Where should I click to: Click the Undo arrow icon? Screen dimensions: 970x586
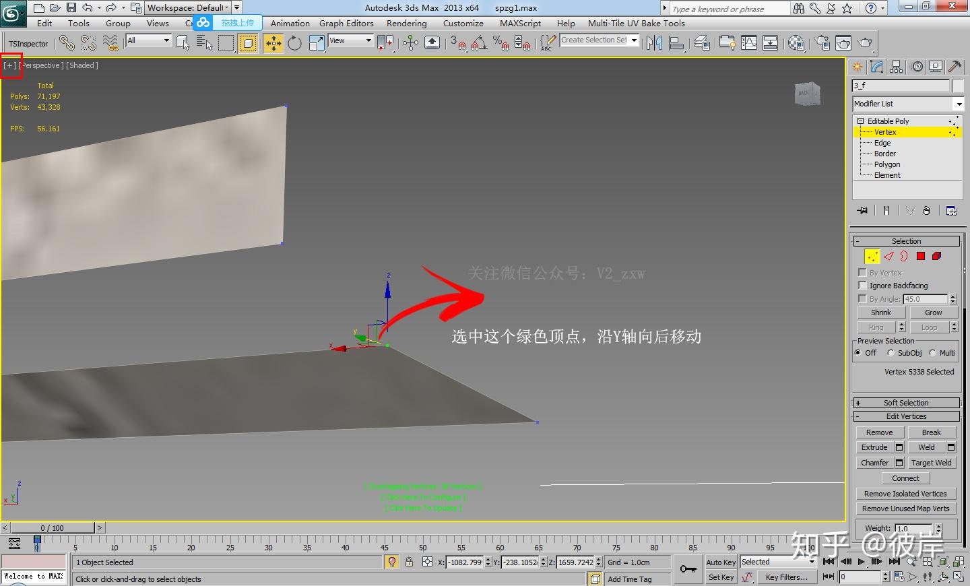click(x=87, y=8)
